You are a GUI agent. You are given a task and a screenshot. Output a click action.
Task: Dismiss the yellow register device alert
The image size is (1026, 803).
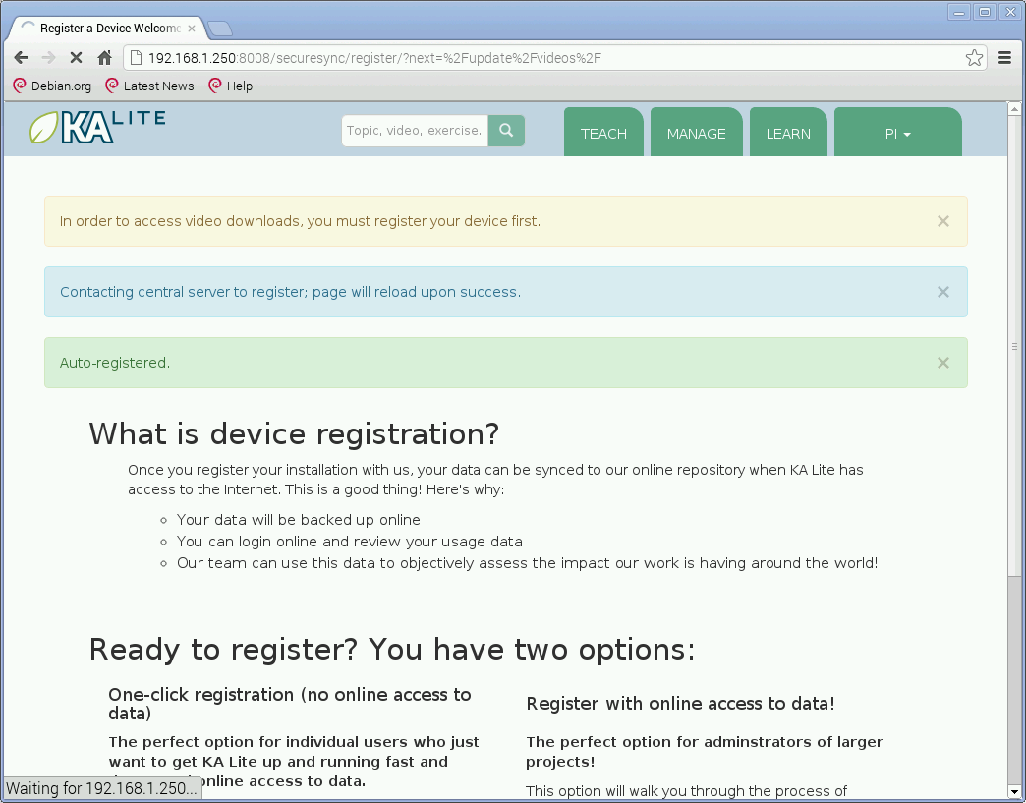point(942,221)
